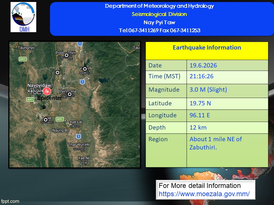
Task: Click the AH1 road shield near Taungnyo
Action: pos(23,59)
